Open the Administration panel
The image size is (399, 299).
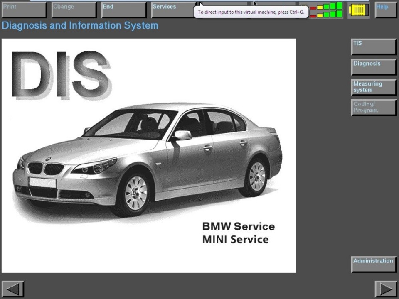(x=374, y=264)
